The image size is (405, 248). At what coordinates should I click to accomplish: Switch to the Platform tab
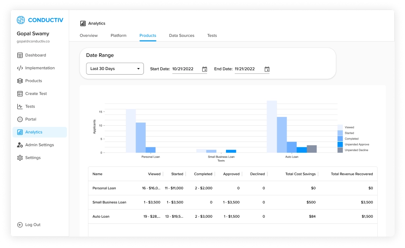[119, 36]
